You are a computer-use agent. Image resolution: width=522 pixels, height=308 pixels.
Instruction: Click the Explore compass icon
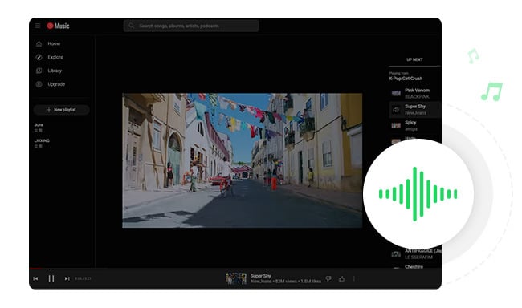[x=39, y=57]
